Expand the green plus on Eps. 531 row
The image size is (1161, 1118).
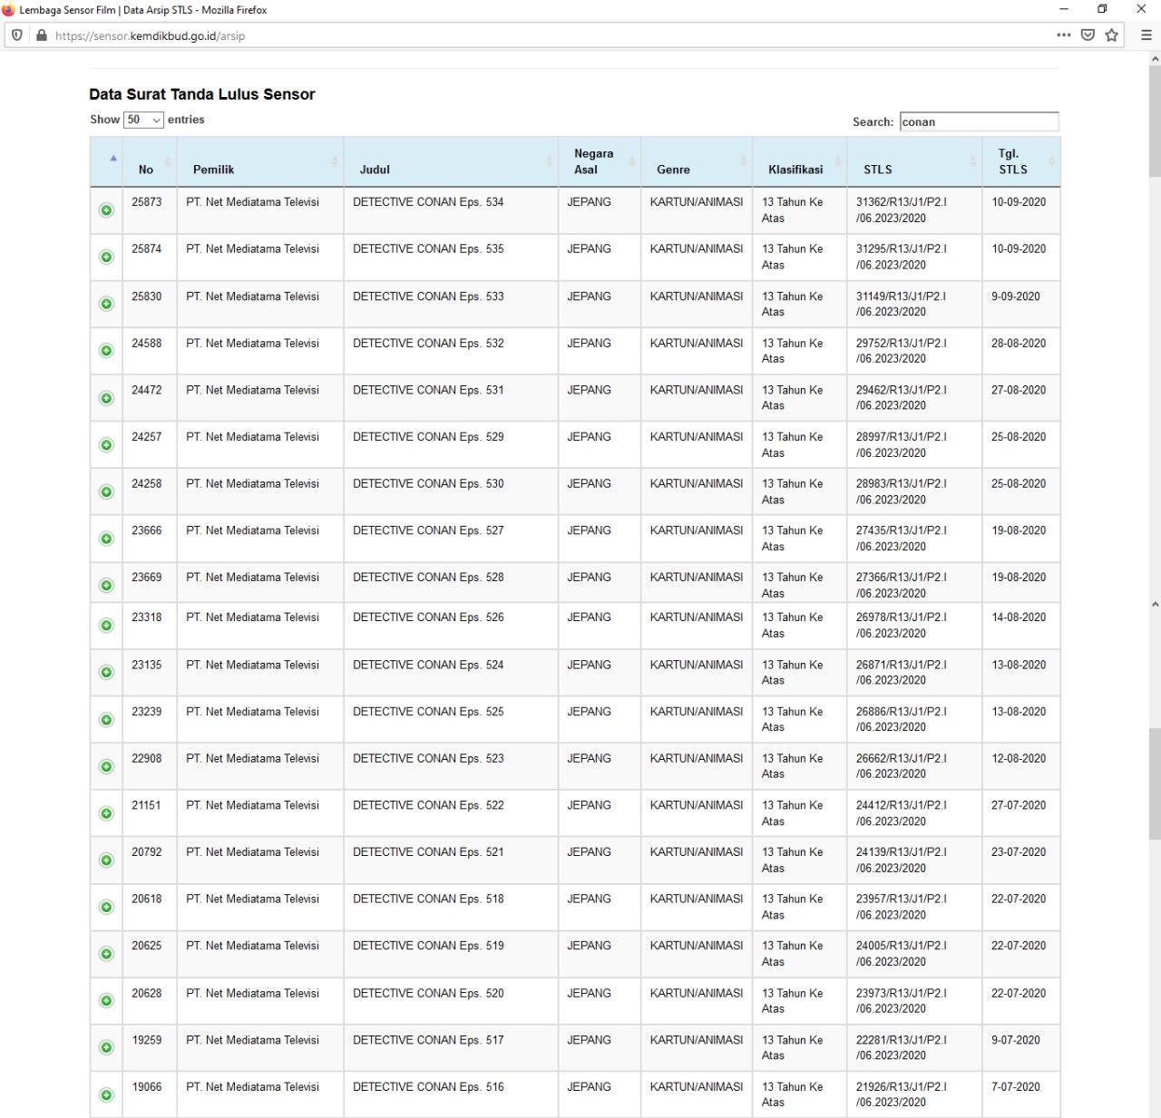(x=106, y=398)
